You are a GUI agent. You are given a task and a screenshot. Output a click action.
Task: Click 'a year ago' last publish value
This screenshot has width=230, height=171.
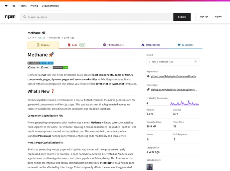click(153, 152)
